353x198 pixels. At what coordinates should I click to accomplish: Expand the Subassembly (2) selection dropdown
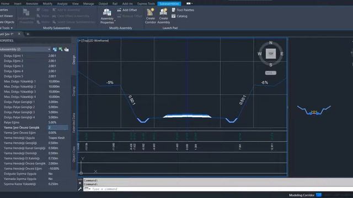point(49,50)
